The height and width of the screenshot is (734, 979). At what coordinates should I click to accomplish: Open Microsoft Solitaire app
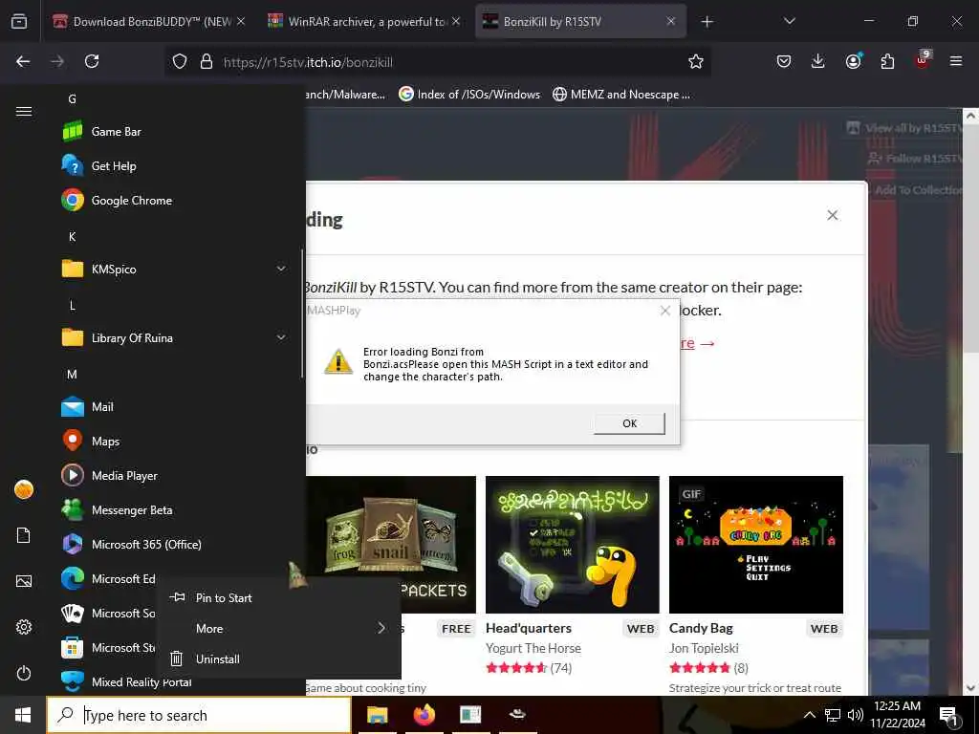[x=107, y=613]
